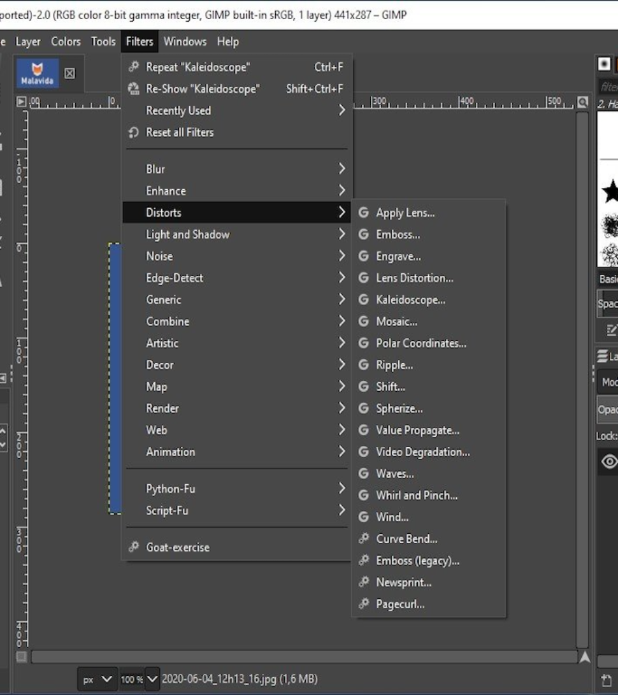Open the Noise filters submenu
Image resolution: width=618 pixels, height=695 pixels.
tap(237, 255)
